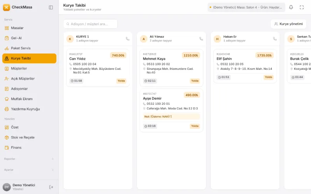Click the Masalar grid icon

[x=7, y=28]
